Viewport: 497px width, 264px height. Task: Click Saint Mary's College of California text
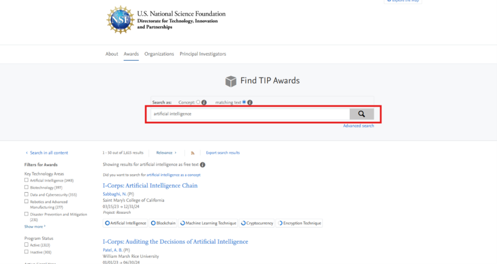click(x=134, y=200)
